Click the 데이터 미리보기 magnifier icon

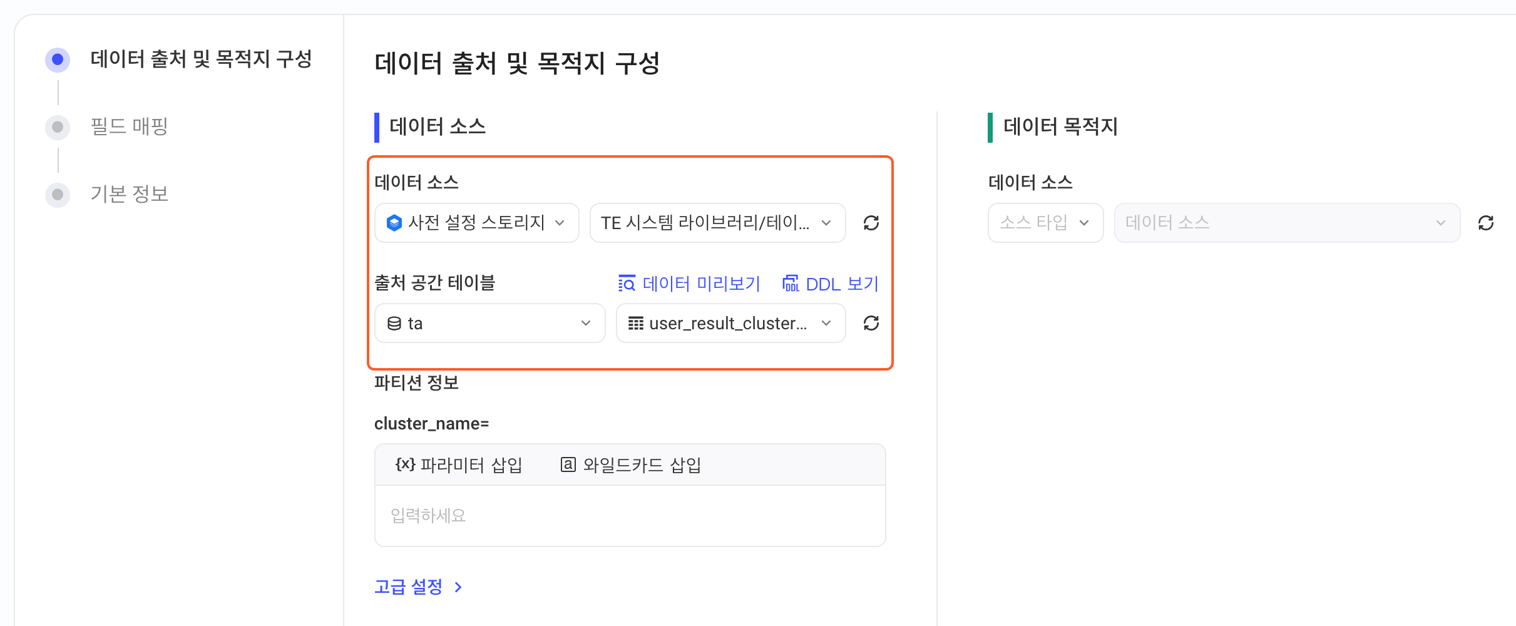click(627, 284)
